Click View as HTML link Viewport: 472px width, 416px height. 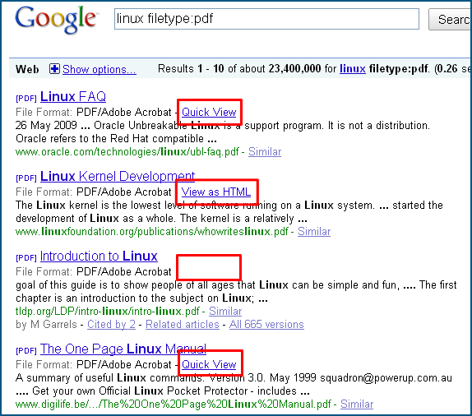[x=215, y=192]
